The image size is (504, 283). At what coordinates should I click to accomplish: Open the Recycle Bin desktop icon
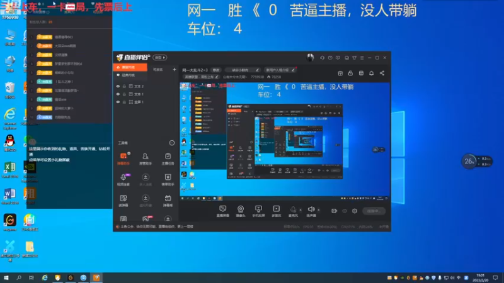[x=10, y=90]
